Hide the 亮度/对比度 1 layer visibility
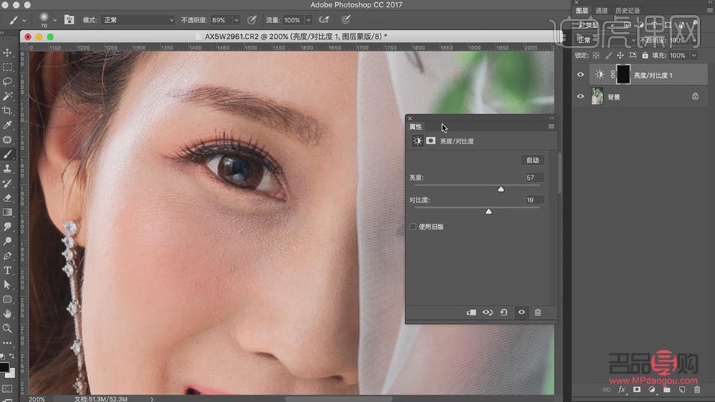 tap(581, 74)
